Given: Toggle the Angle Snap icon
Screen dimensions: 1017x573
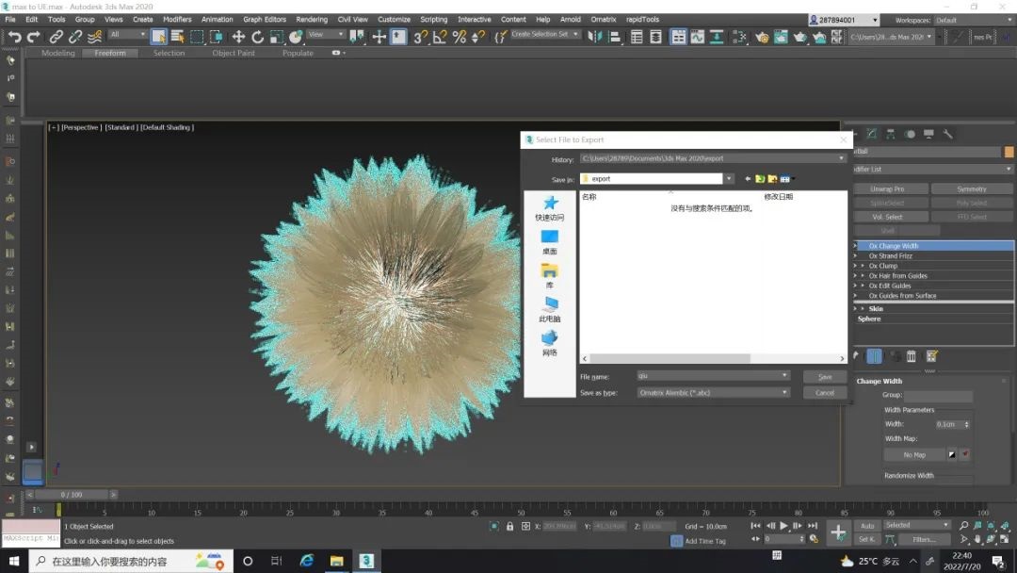Looking at the screenshot, I should coord(440,37).
